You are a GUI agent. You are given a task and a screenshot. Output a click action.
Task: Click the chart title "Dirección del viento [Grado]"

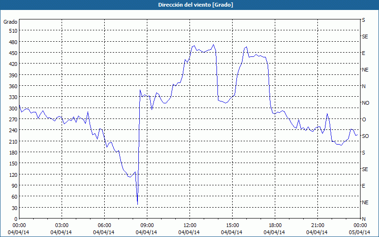coord(196,5)
